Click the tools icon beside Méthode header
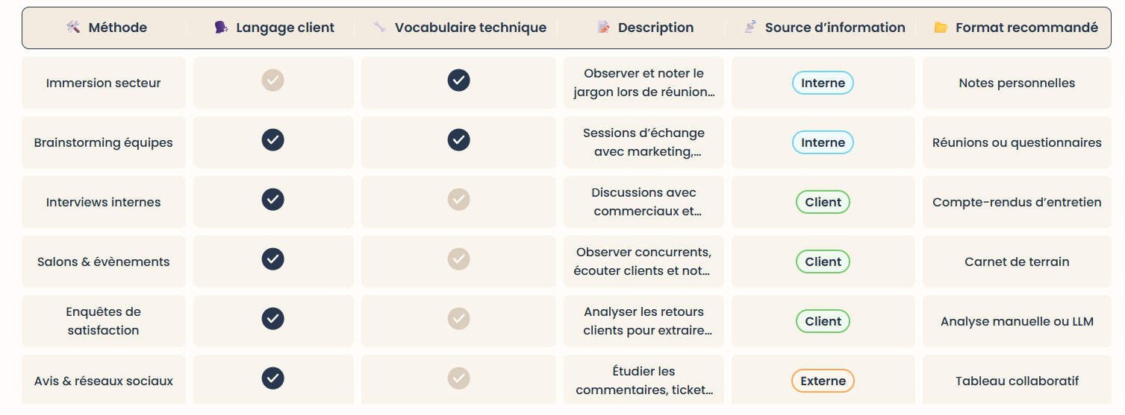Viewport: 1125px width, 415px height. (x=73, y=28)
